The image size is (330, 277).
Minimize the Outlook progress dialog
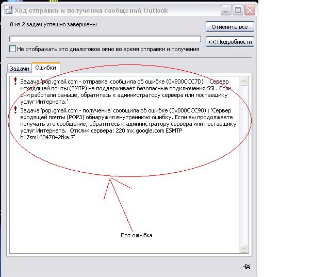(x=225, y=10)
